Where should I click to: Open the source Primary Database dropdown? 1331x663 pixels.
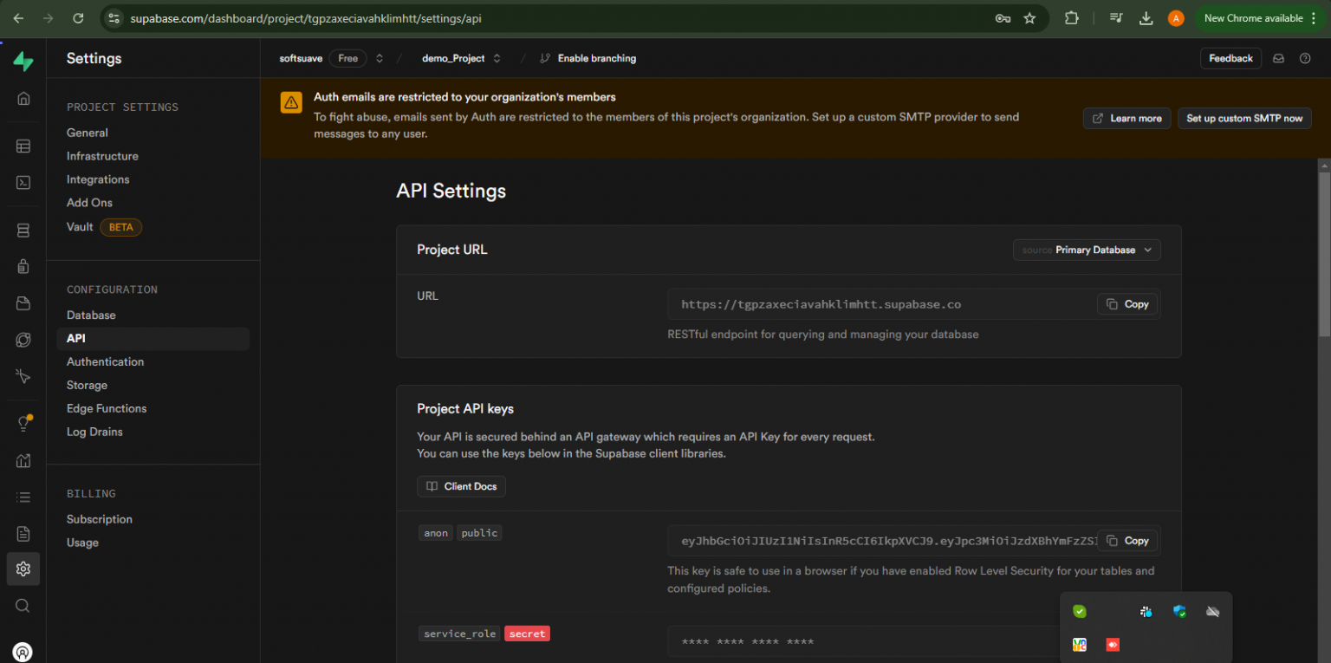(1086, 250)
